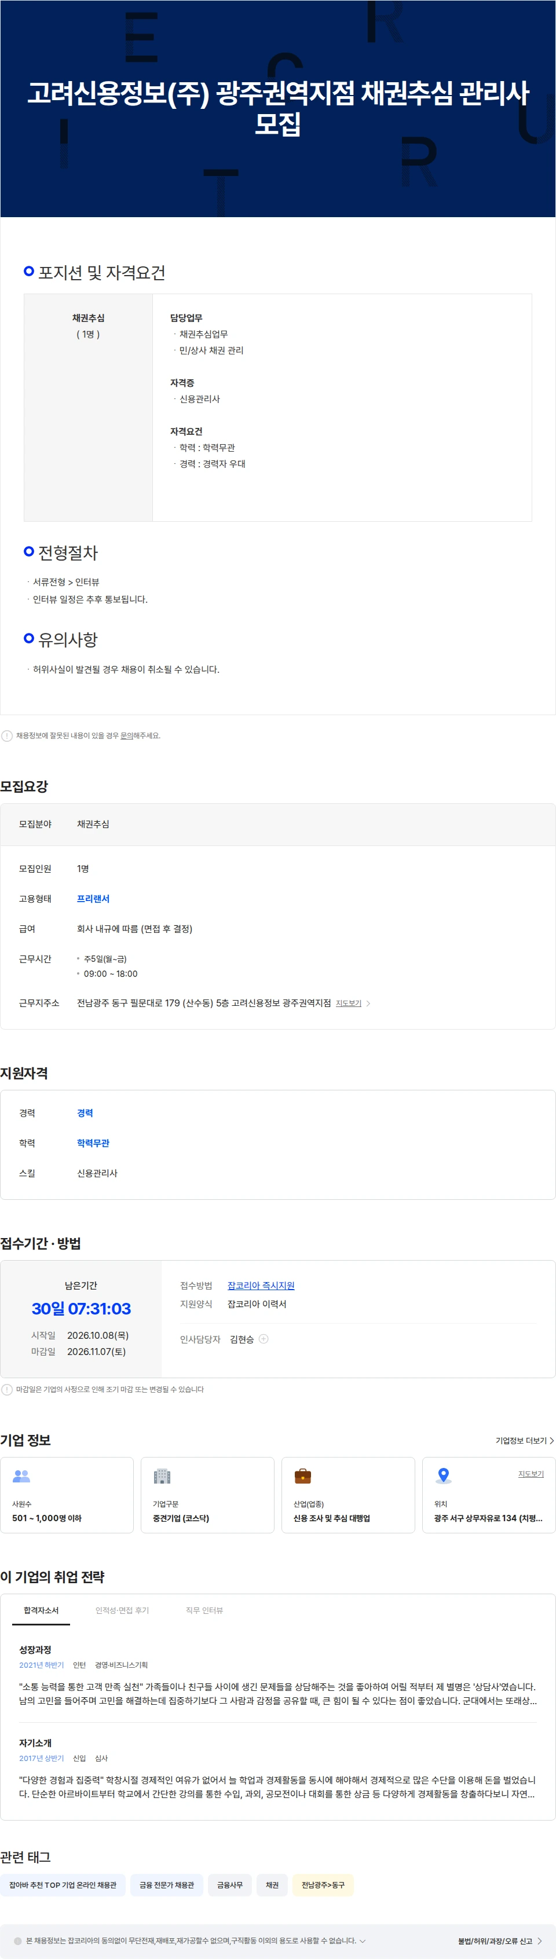Switch to the 직무 인터뷰 tab
556x1959 pixels.
click(204, 1610)
